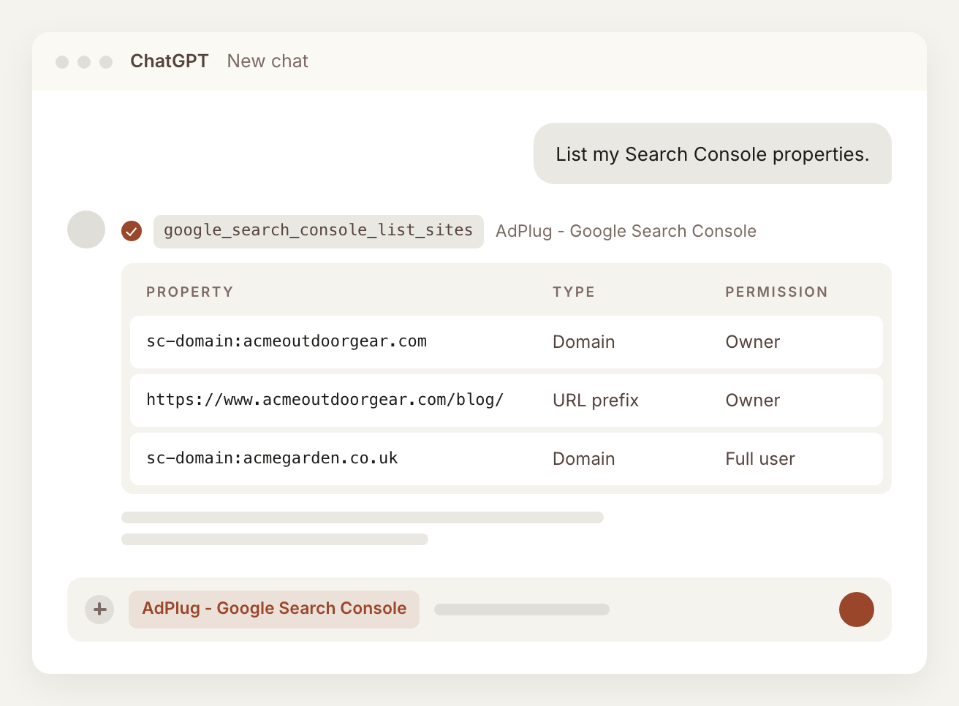Viewport: 959px width, 706px height.
Task: Click 'Domain' type in acmeoutdoorgear.com row
Action: [x=584, y=342]
